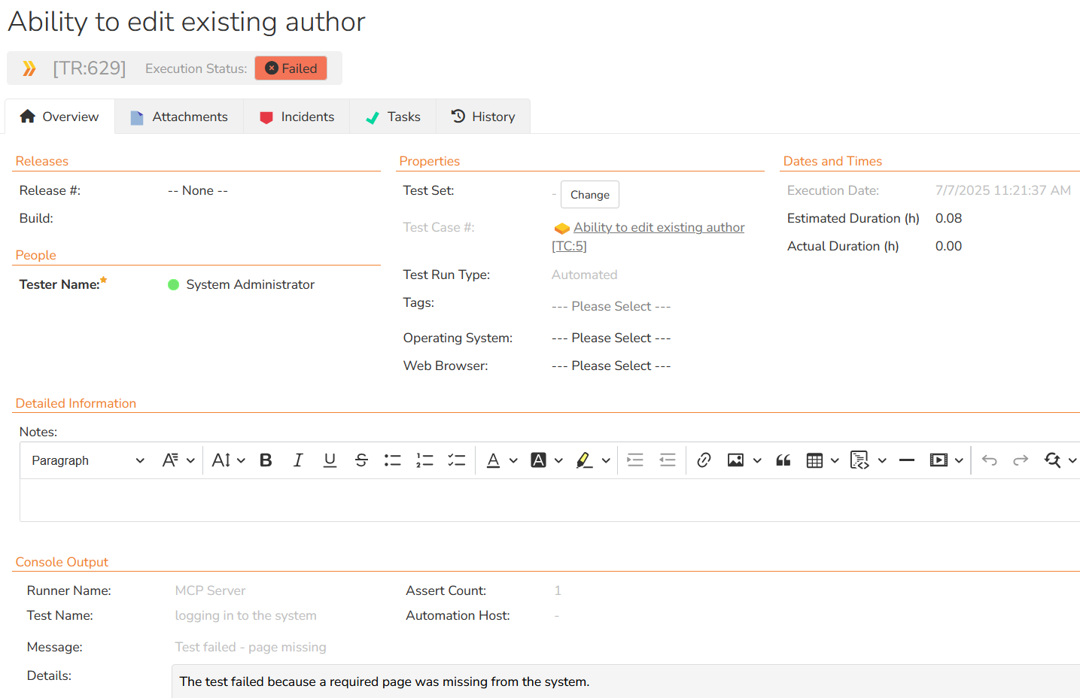
Task: Click the insert link icon
Action: tap(704, 460)
